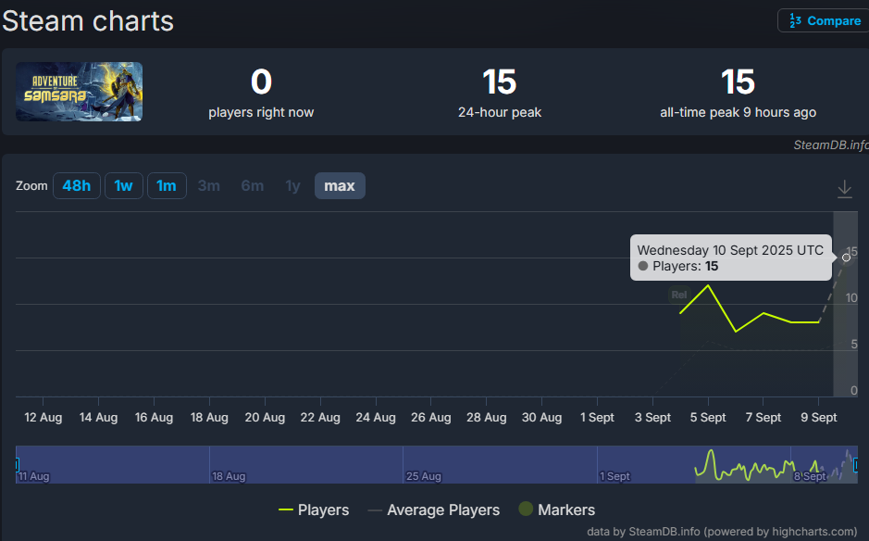
Task: Click the Rel release marker on chart
Action: 679,295
